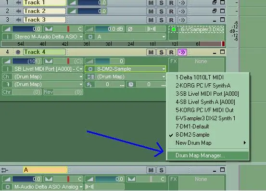
Task: Click phase invert icon on Track 3
Action: (x=130, y=29)
